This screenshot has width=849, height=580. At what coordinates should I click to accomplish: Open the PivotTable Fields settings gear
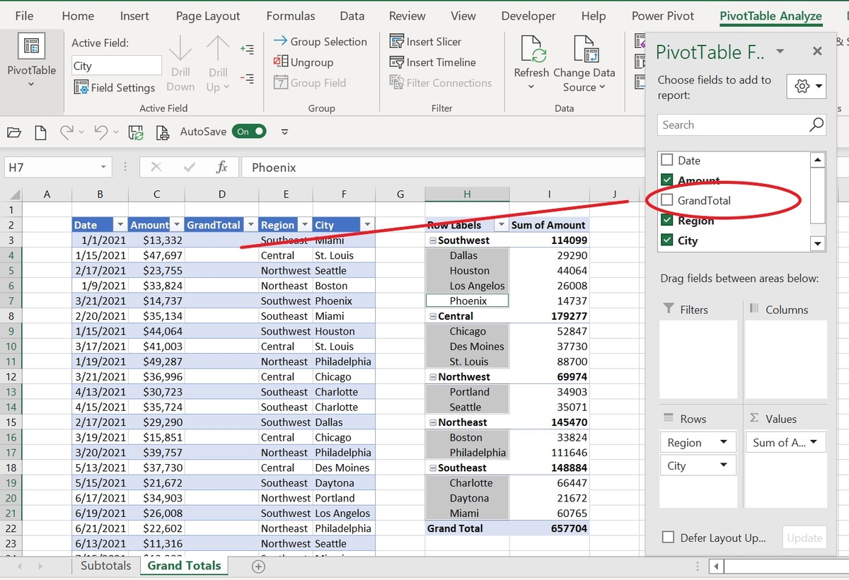click(x=800, y=84)
